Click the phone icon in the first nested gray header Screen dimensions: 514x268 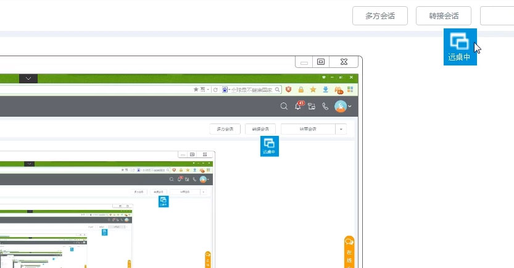pyautogui.click(x=325, y=106)
